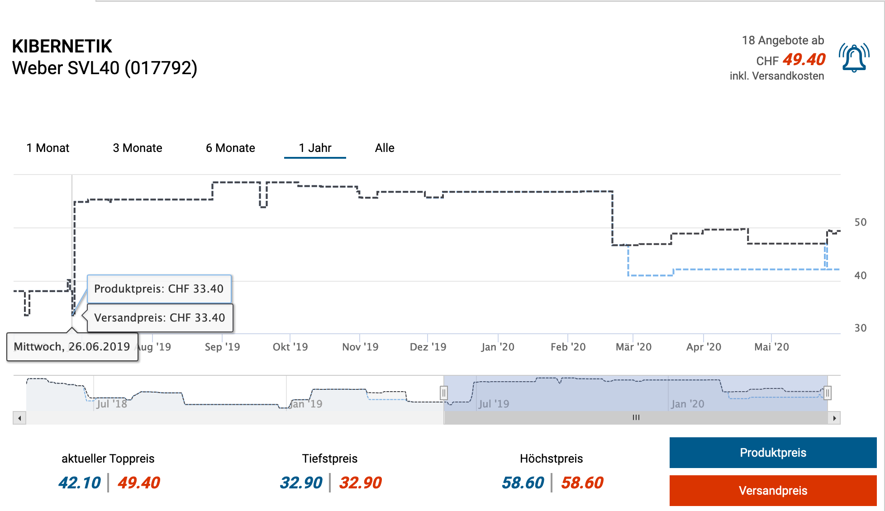Viewport: 885px width, 511px height.
Task: Click the right scroll arrow of the navigator
Action: pos(834,418)
